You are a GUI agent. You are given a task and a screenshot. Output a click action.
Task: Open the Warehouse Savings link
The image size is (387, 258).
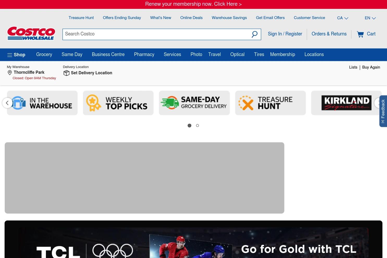229,18
